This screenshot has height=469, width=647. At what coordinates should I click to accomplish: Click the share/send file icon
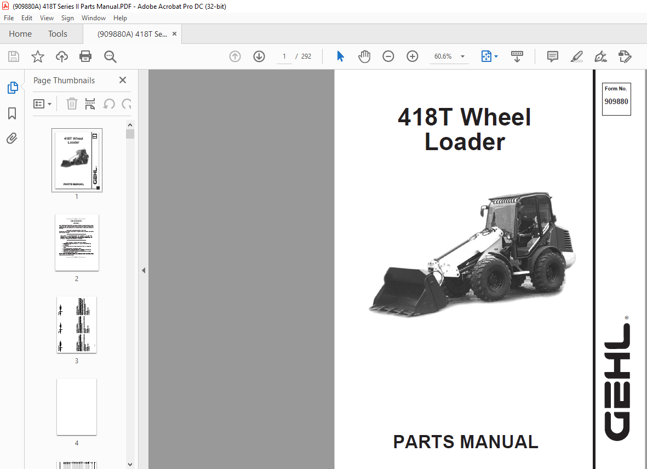[x=625, y=56]
